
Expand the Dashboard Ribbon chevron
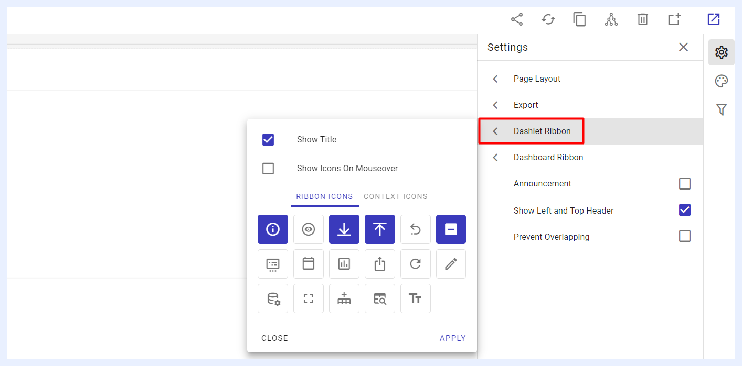[495, 158]
